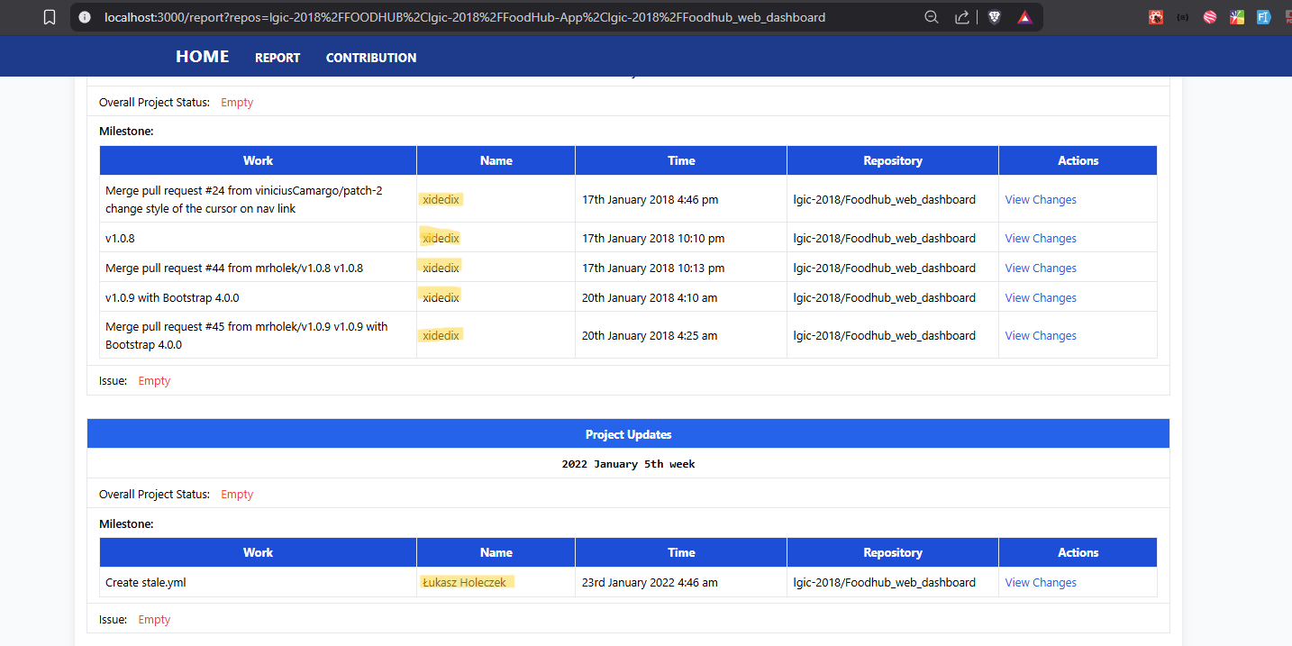The image size is (1292, 646).
Task: View Changes for the v1.0.8 commit row
Action: [x=1041, y=239]
